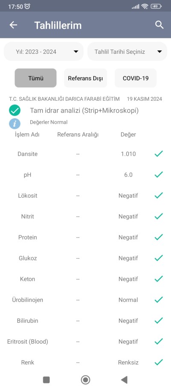The image size is (171, 391).
Task: Tap the blue info icon
Action: point(15,123)
